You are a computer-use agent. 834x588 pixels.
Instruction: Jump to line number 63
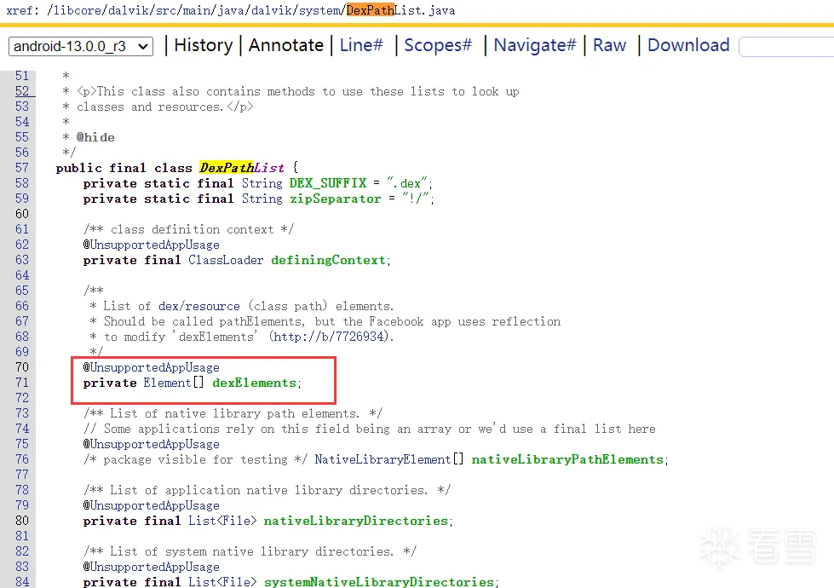click(x=22, y=260)
